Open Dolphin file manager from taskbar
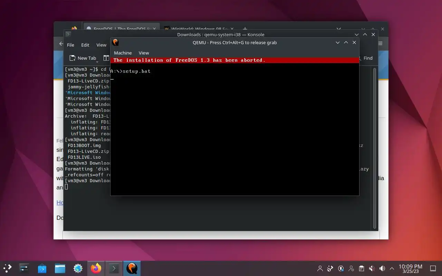 [x=60, y=268]
